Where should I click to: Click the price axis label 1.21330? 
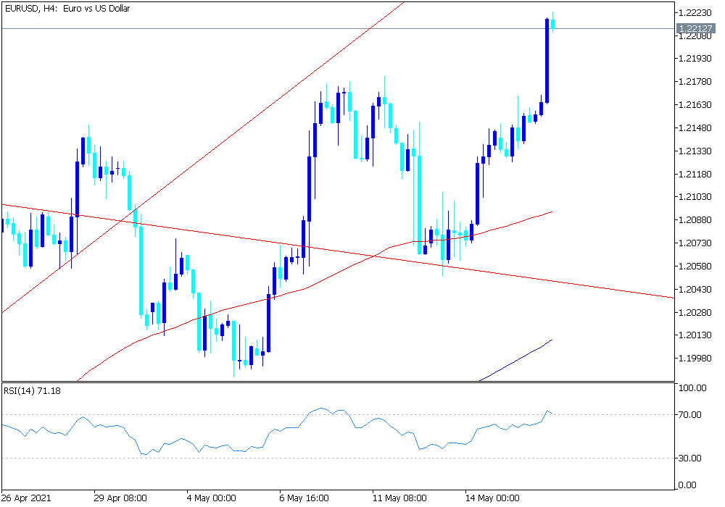(695, 151)
